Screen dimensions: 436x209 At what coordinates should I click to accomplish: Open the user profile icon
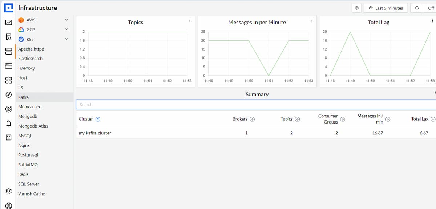pyautogui.click(x=8, y=205)
